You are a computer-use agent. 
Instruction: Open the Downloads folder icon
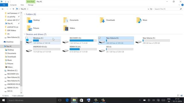coord(102,20)
